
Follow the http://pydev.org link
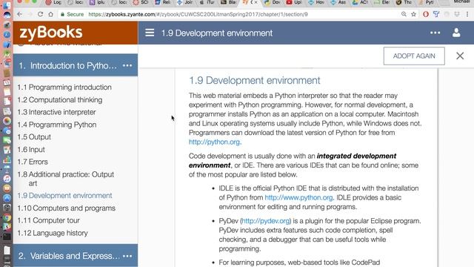[x=266, y=221]
